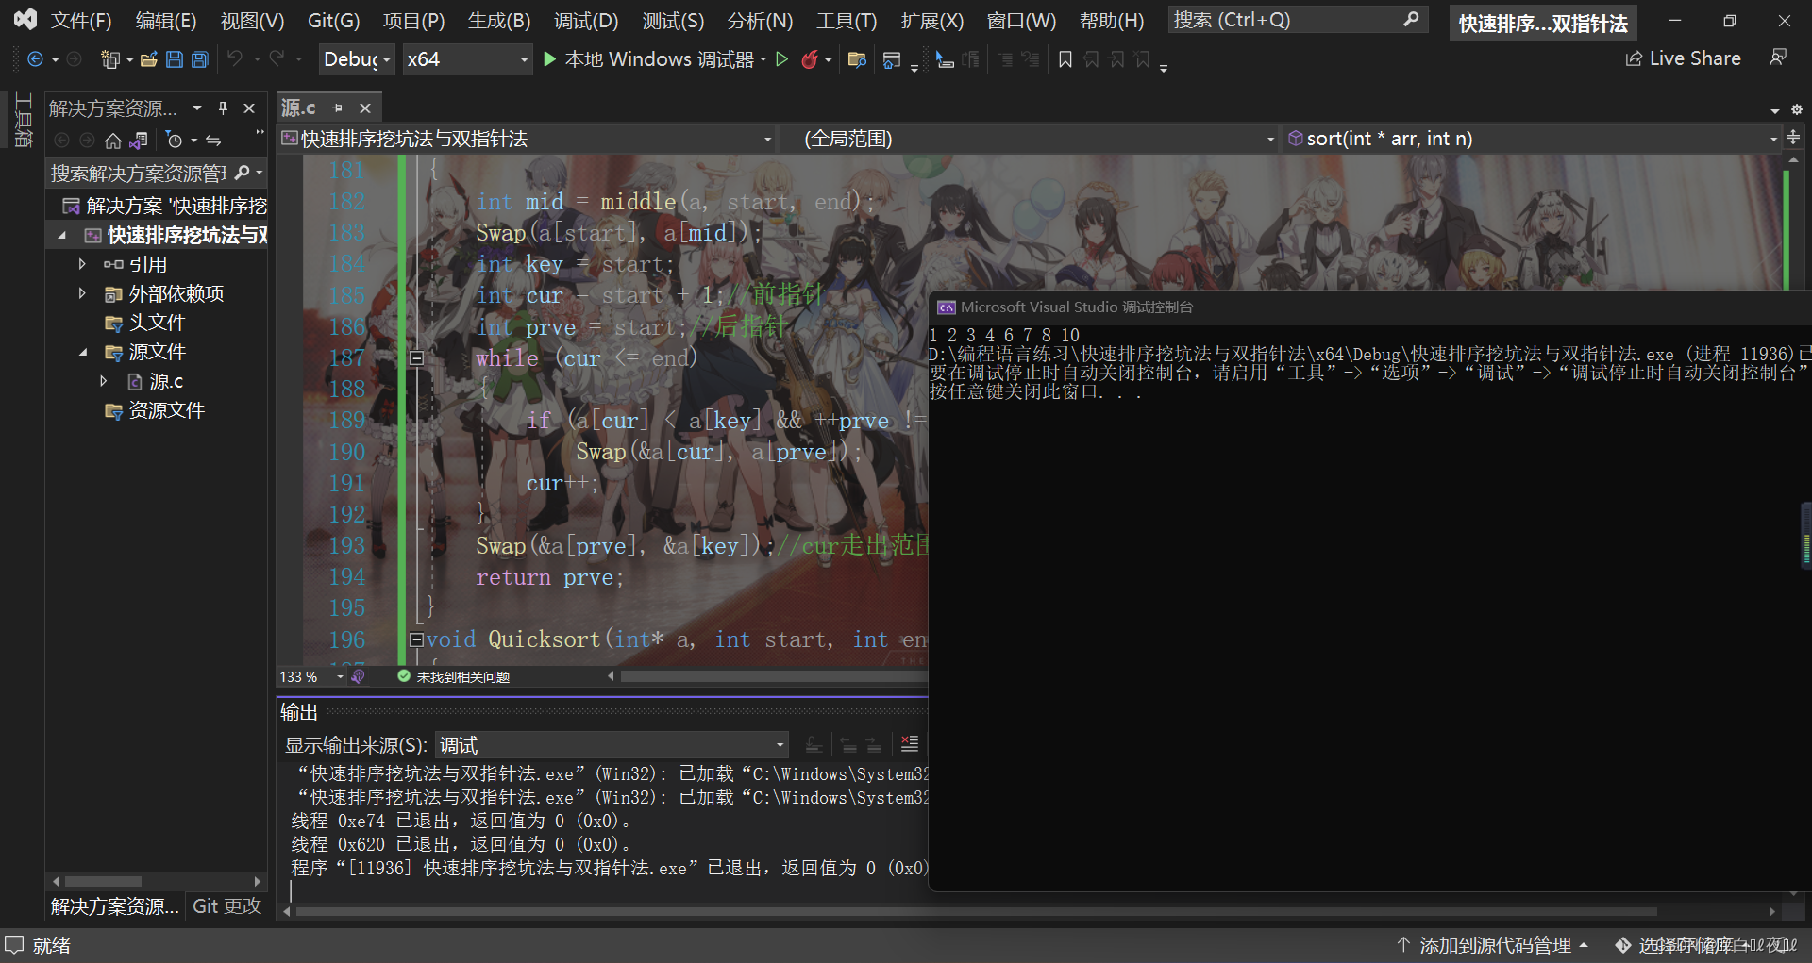Switch to the Git 更改 tab
The image size is (1812, 963).
(226, 906)
